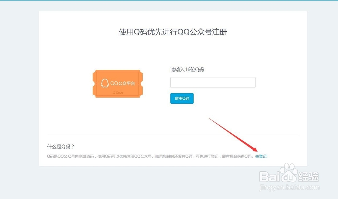Open the 去登记 link
The width and height of the screenshot is (338, 199).
pos(261,156)
